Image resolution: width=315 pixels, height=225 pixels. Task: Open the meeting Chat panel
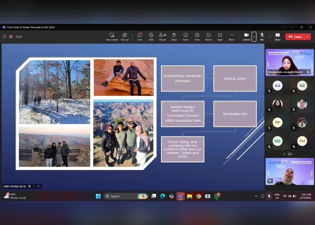139,37
